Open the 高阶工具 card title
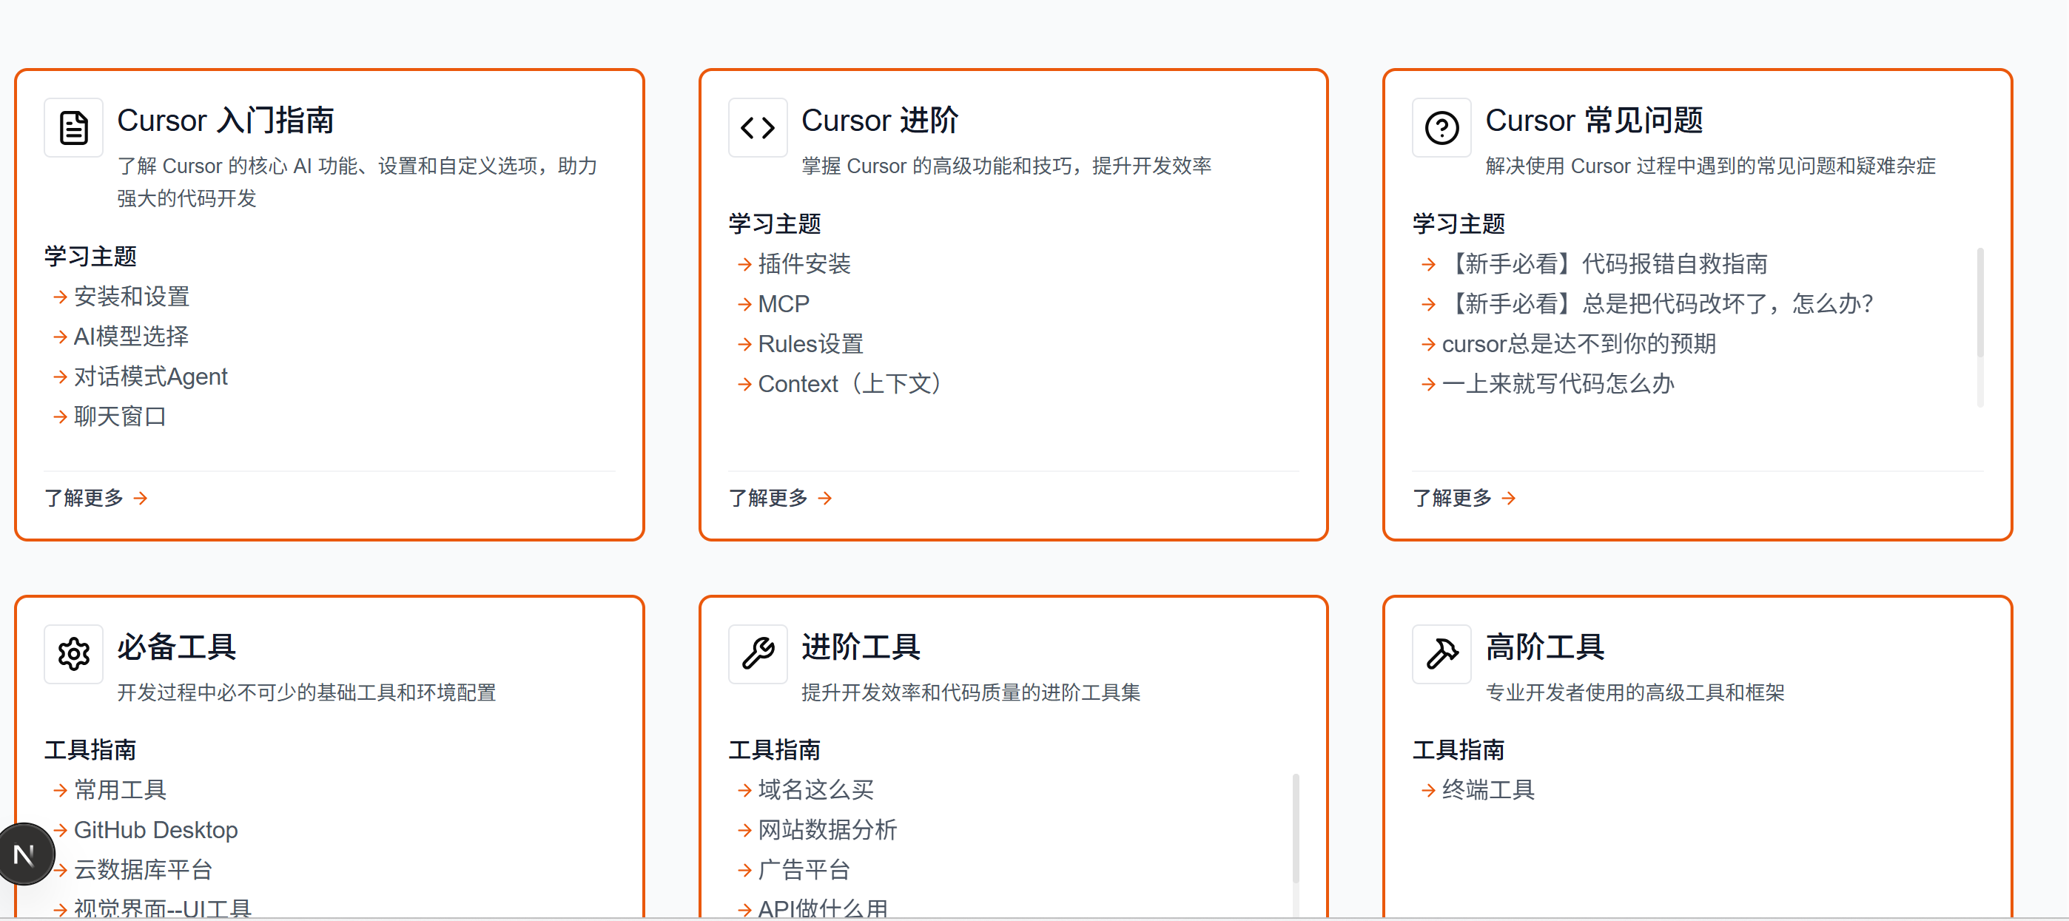2069x921 pixels. pyautogui.click(x=1544, y=647)
